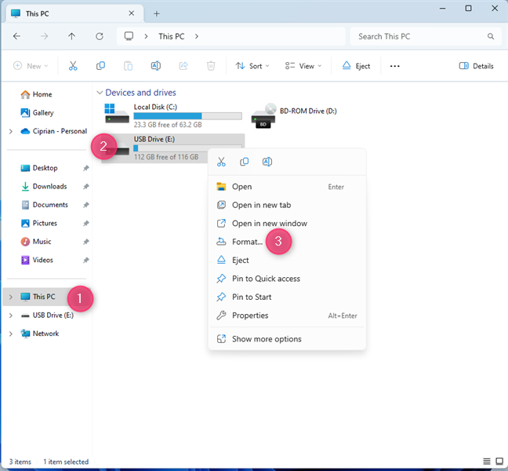Open the See more three-dots menu

(x=394, y=66)
